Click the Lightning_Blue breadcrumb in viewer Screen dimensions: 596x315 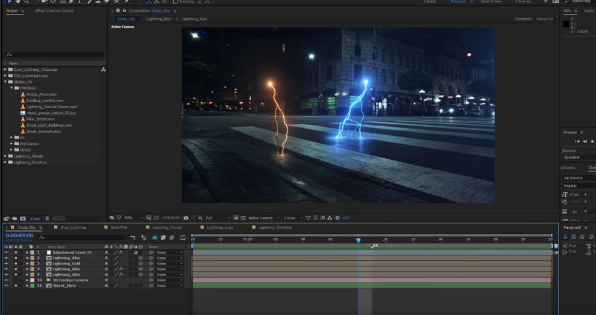159,19
